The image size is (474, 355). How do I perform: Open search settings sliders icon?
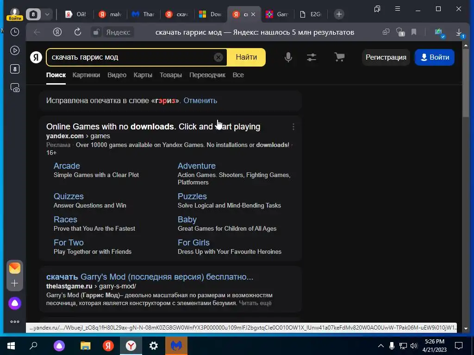[312, 57]
